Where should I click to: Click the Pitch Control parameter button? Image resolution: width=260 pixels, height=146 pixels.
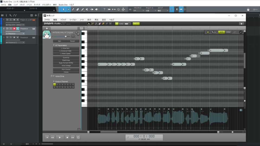tap(66, 69)
